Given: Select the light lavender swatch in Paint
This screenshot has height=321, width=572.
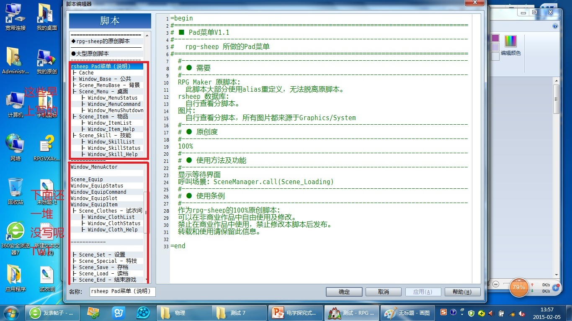Looking at the screenshot, I should click(495, 47).
